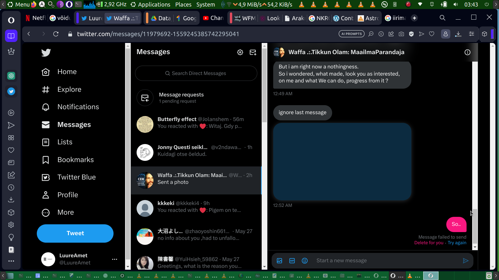
Task: Click AI Prompts button in address bar
Action: coord(351,34)
